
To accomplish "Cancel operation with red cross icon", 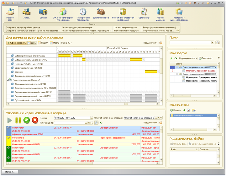I will (35, 120).
